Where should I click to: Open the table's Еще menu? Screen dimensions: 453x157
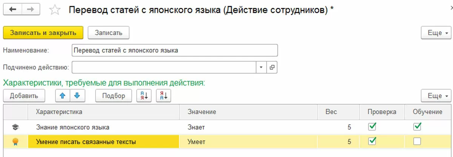pos(436,96)
